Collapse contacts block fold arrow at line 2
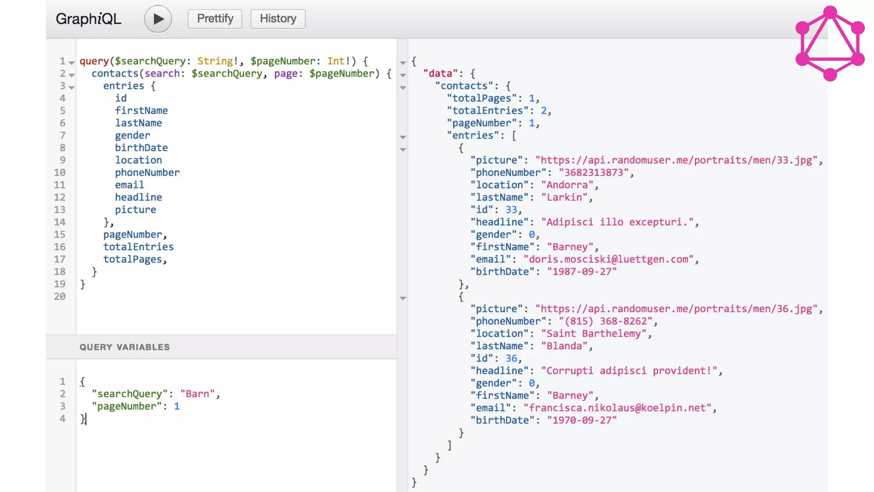The height and width of the screenshot is (492, 874). [72, 75]
